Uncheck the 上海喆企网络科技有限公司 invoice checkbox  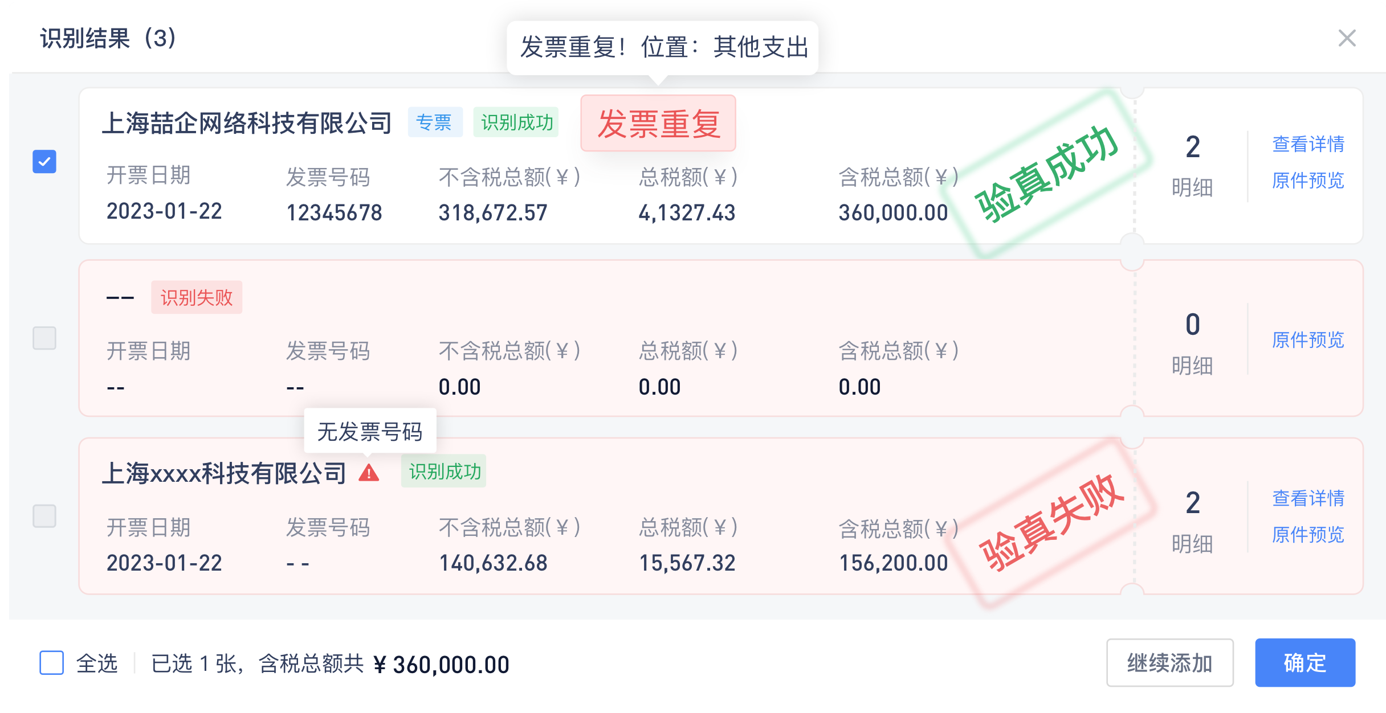click(x=44, y=162)
